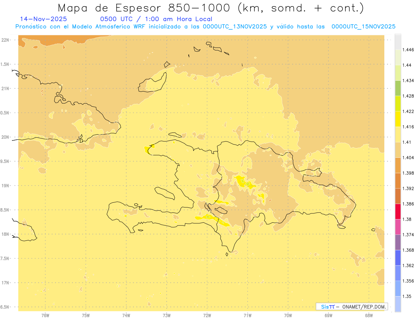Click the latitude label '0.5N'
The height and width of the screenshot is (320, 414).
(x=5, y=113)
